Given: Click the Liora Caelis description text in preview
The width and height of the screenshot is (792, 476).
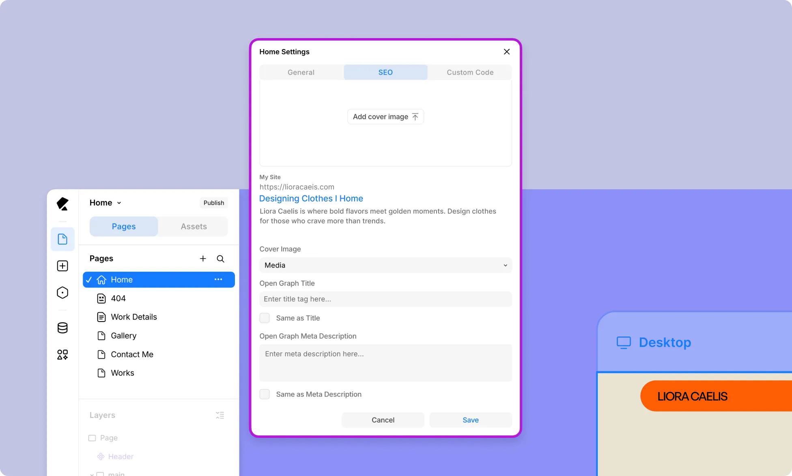Looking at the screenshot, I should tap(378, 216).
